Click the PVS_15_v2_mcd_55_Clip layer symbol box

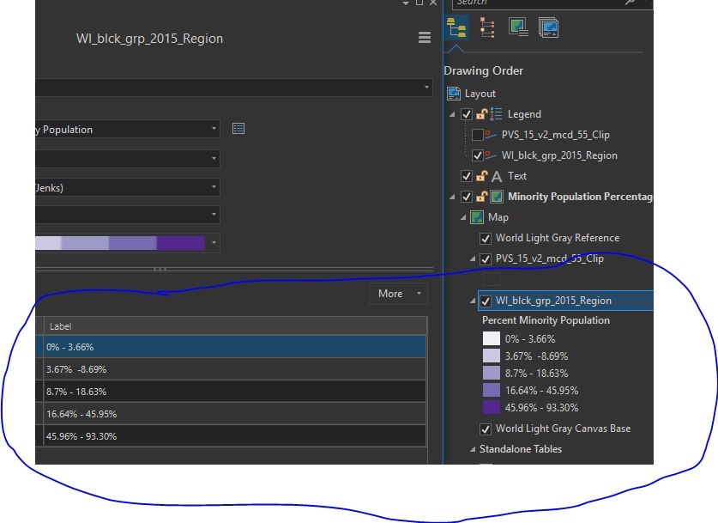(492, 279)
